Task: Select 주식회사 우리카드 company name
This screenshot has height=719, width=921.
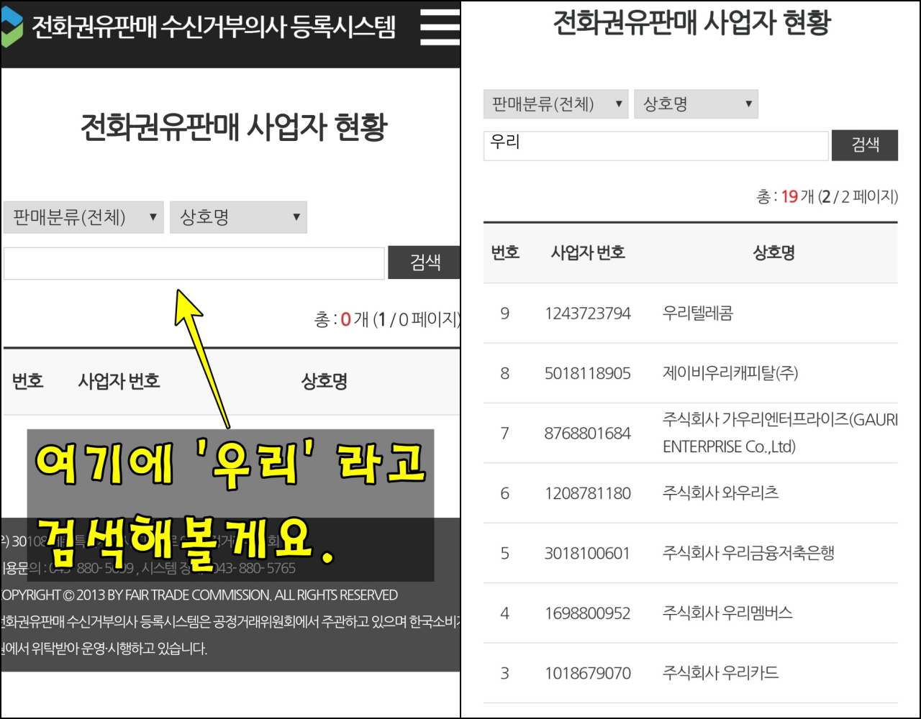Action: tap(720, 674)
